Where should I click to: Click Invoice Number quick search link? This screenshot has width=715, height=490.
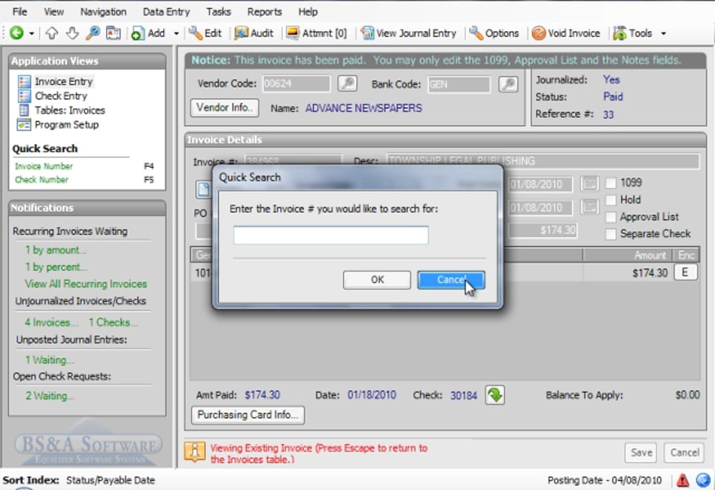44,166
